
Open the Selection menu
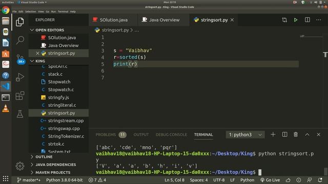coord(31,11)
